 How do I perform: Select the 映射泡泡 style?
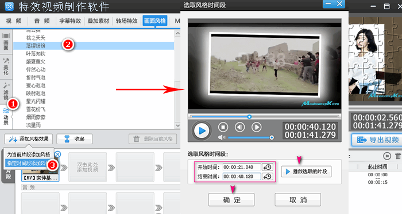(x=36, y=93)
